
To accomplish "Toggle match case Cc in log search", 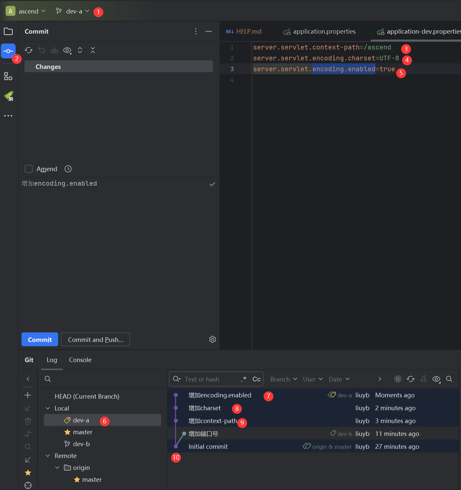I will [256, 379].
